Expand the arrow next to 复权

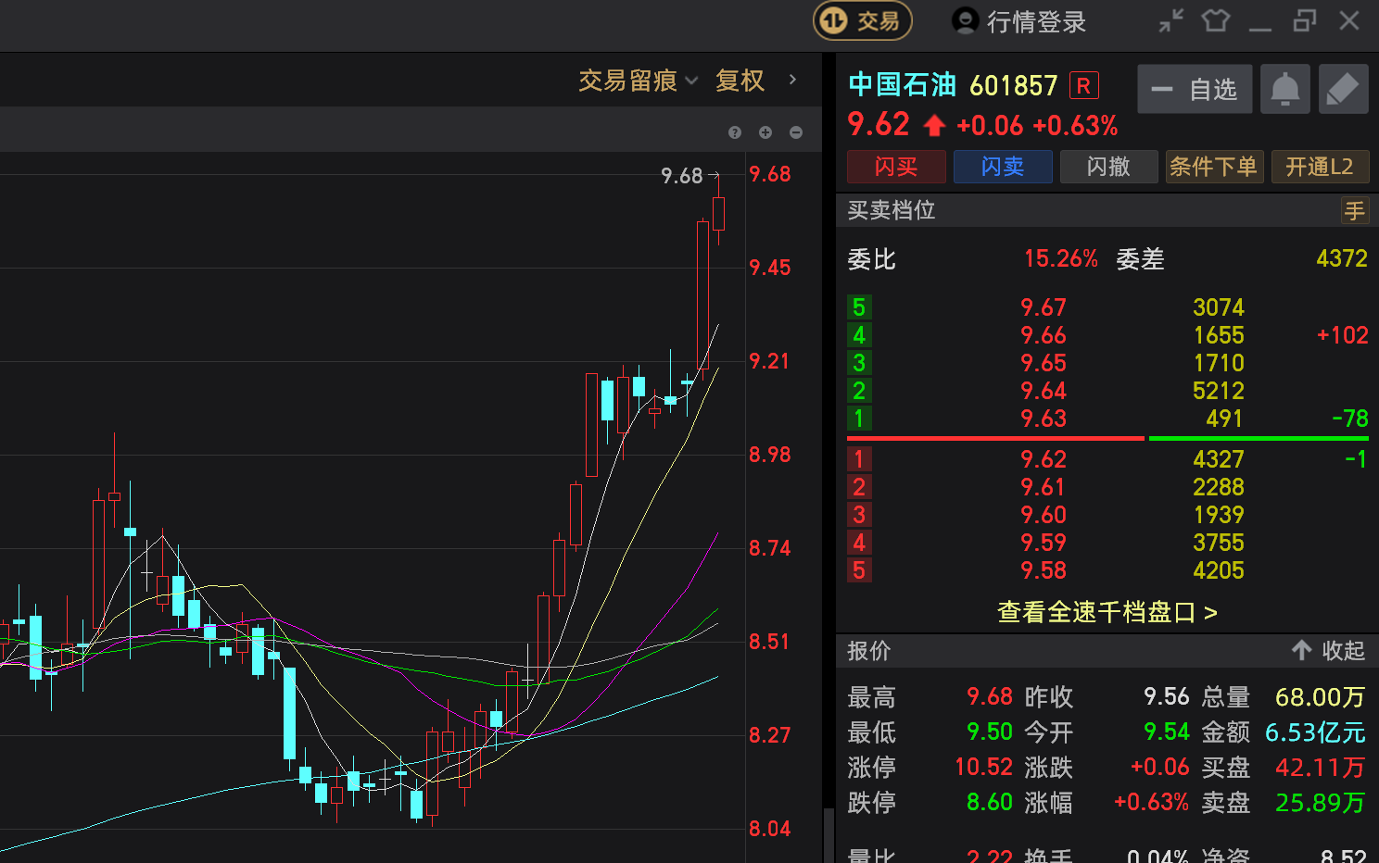792,80
